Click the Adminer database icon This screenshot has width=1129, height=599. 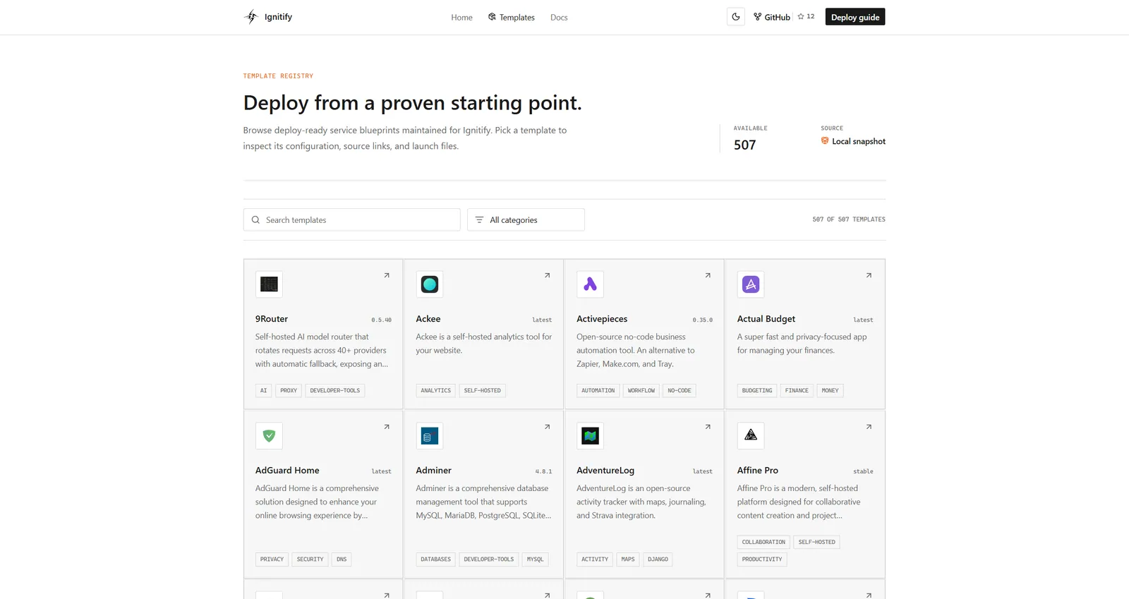coord(430,436)
